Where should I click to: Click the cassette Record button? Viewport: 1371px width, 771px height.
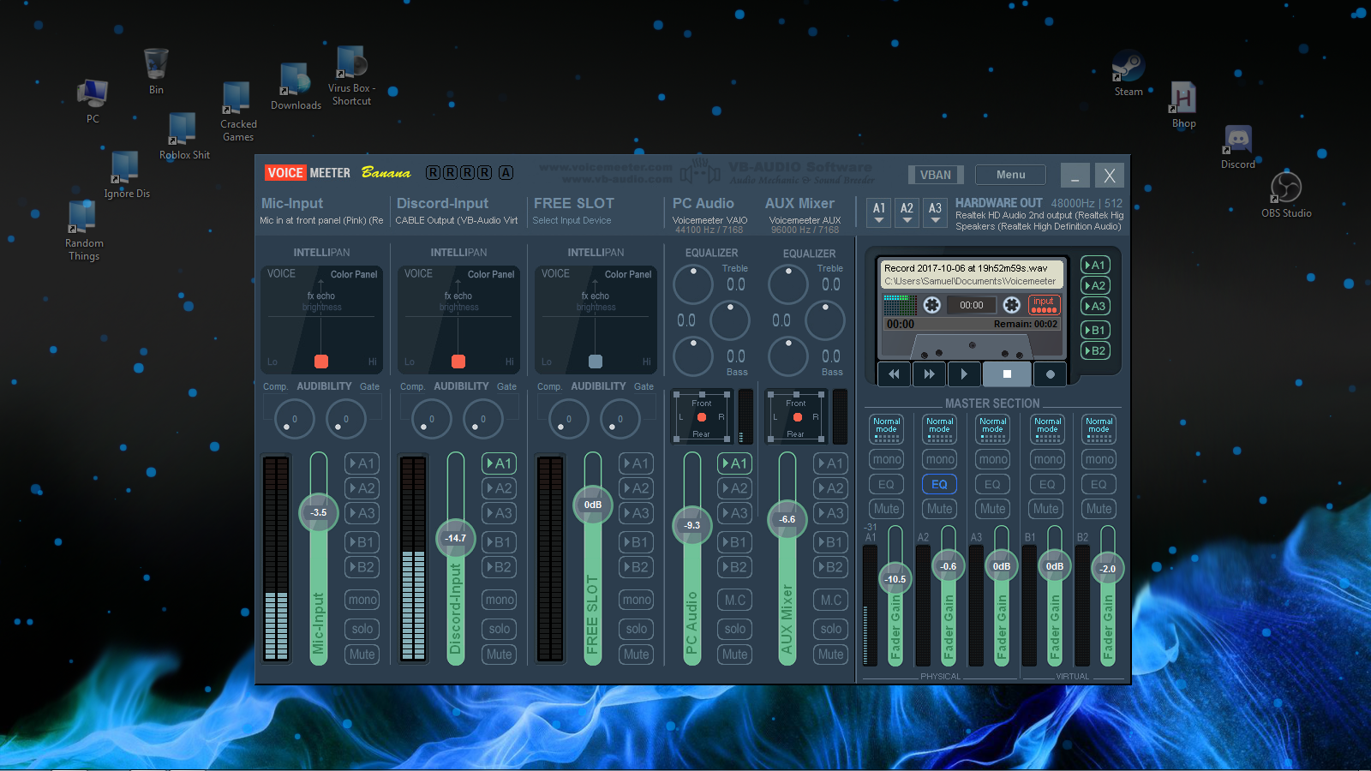coord(1051,374)
